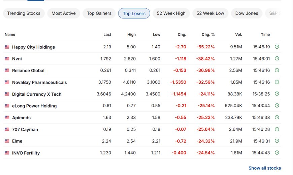Click the US flag next to Elme
Image resolution: width=293 pixels, height=175 pixels.
point(7,141)
